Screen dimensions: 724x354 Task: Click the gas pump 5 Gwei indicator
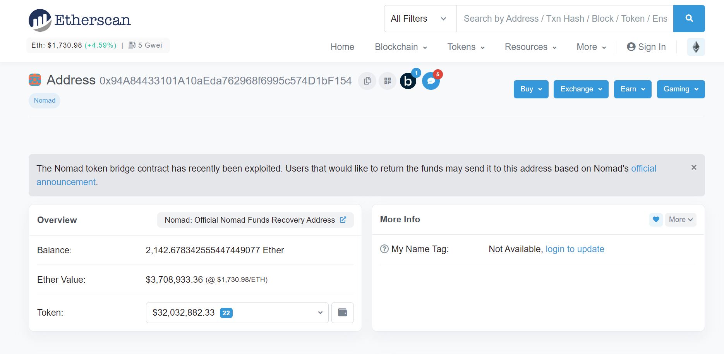(145, 45)
